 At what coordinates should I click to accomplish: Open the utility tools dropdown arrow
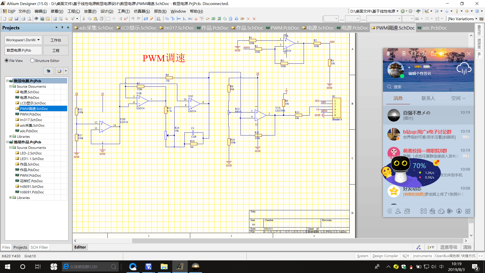tap(431, 11)
